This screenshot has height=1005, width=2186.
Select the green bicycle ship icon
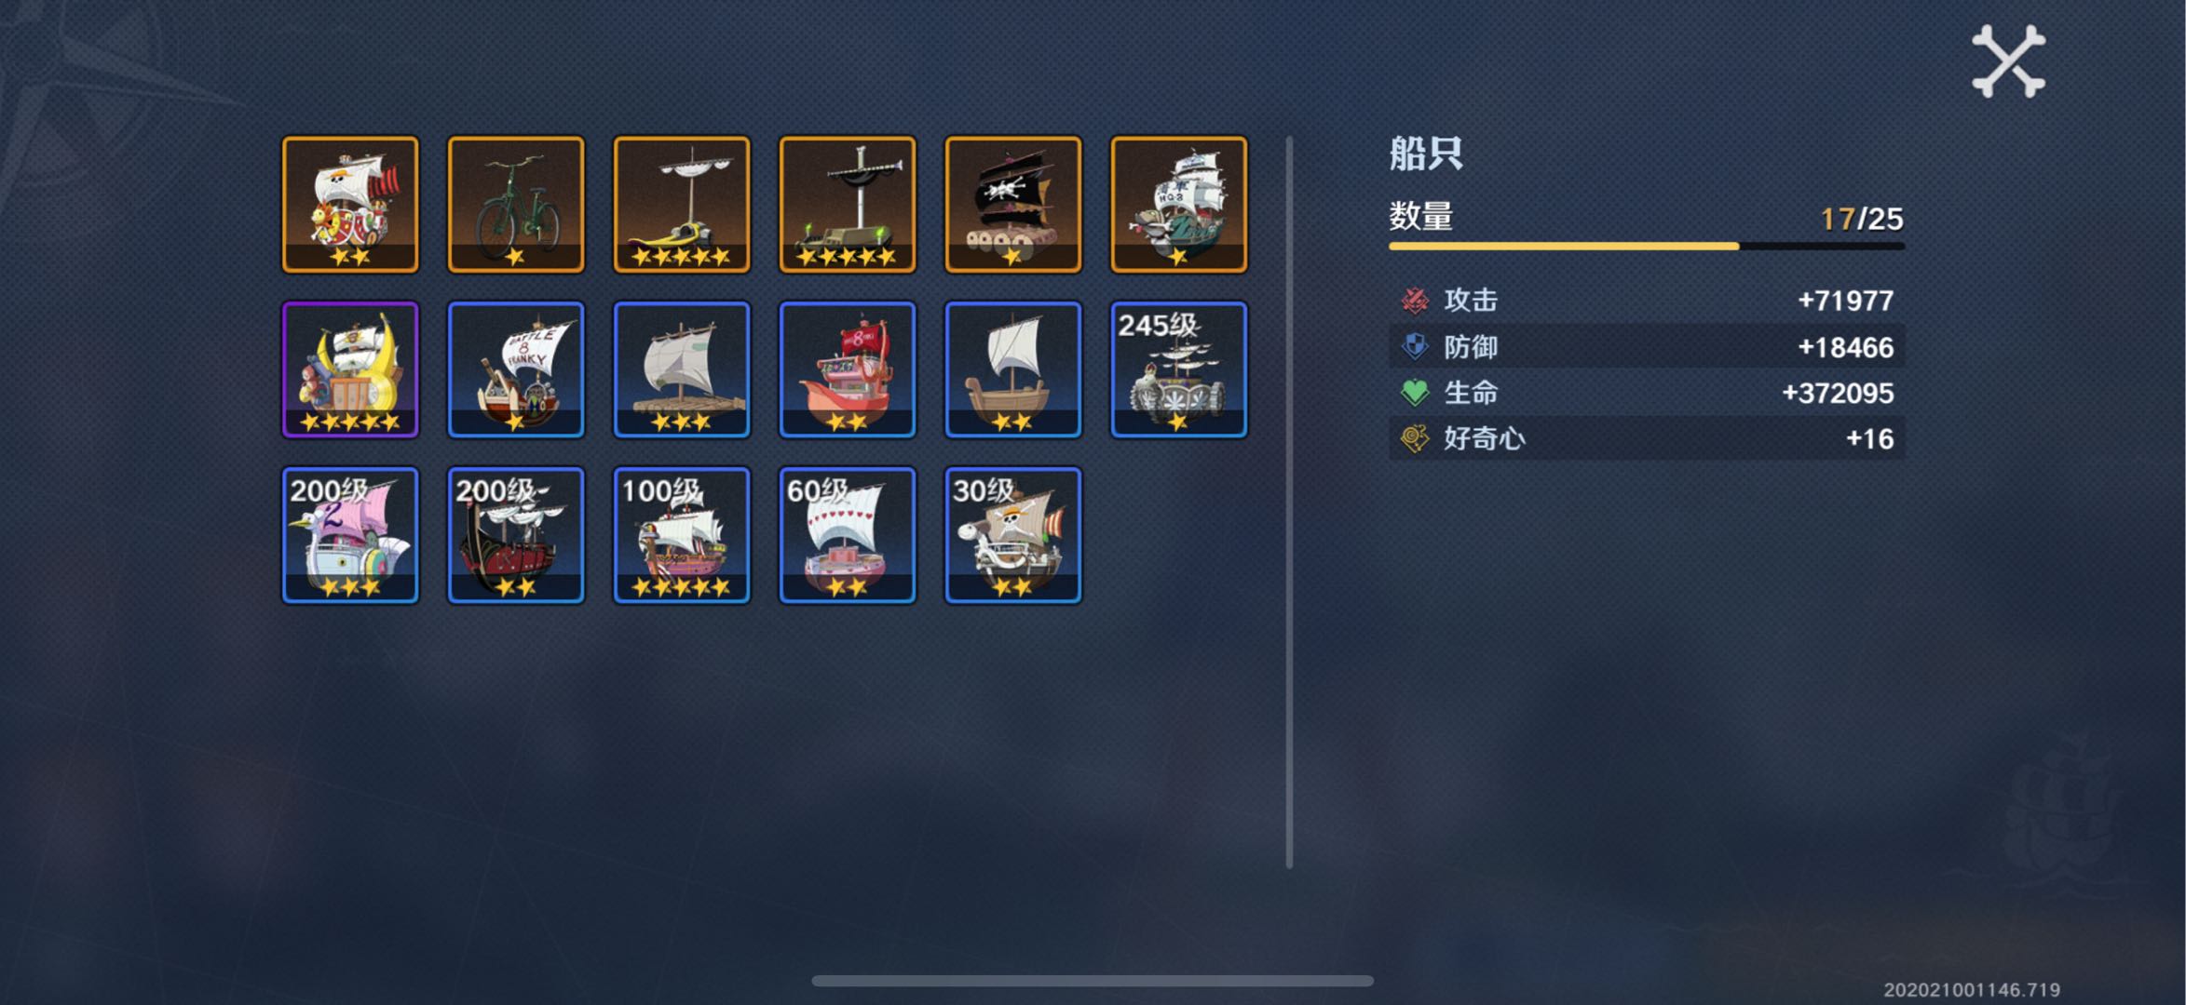[x=516, y=205]
